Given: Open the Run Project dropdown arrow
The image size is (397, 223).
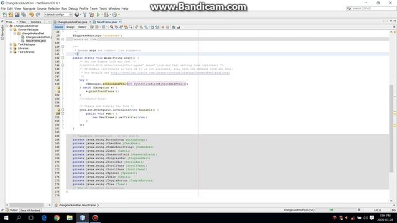Looking at the screenshot, I should (102, 15).
